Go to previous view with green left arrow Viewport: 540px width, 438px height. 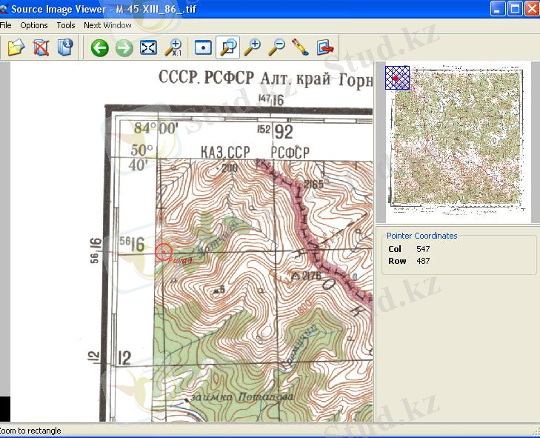click(x=100, y=48)
